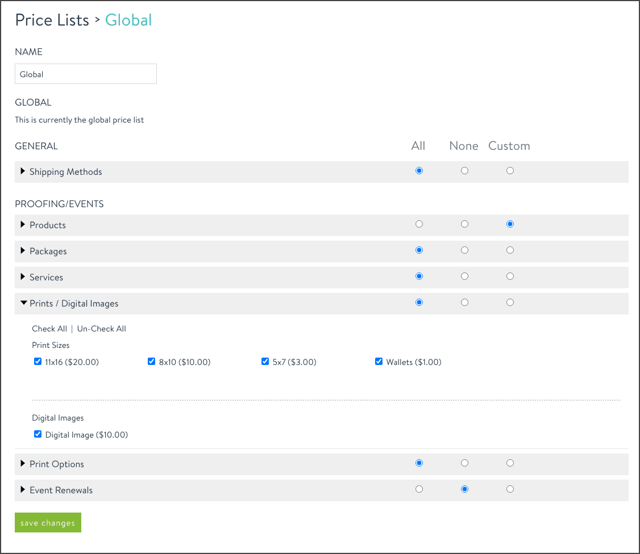This screenshot has width=640, height=554.
Task: Disable the Wallets ($1.00) option
Action: [x=379, y=361]
